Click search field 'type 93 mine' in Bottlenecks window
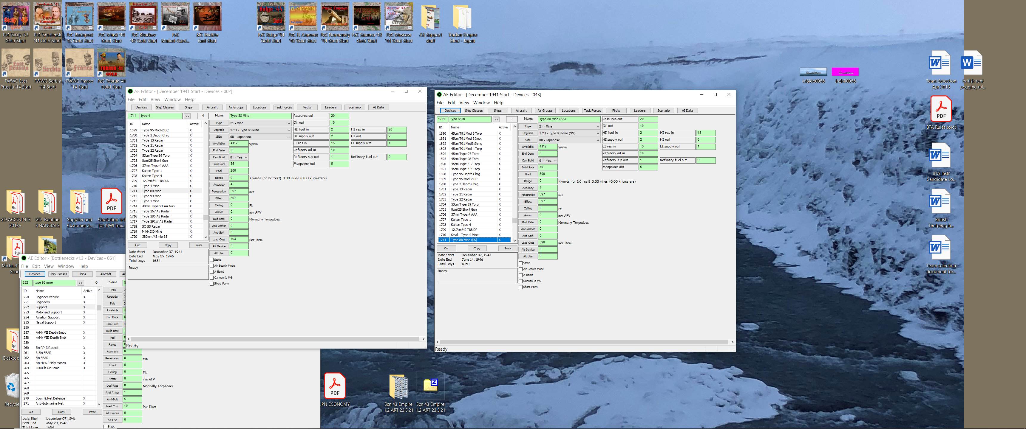 pos(55,282)
